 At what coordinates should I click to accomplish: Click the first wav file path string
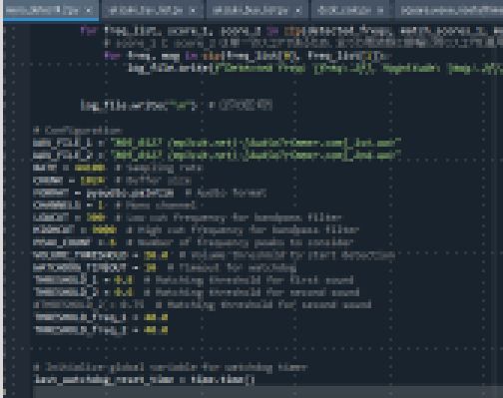point(255,143)
